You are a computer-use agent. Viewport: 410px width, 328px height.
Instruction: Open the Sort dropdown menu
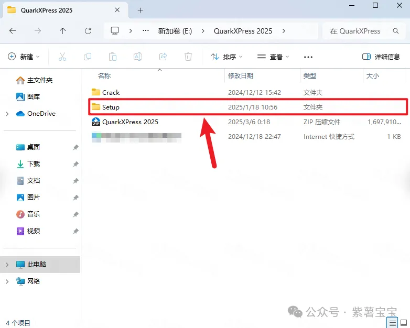(x=226, y=57)
